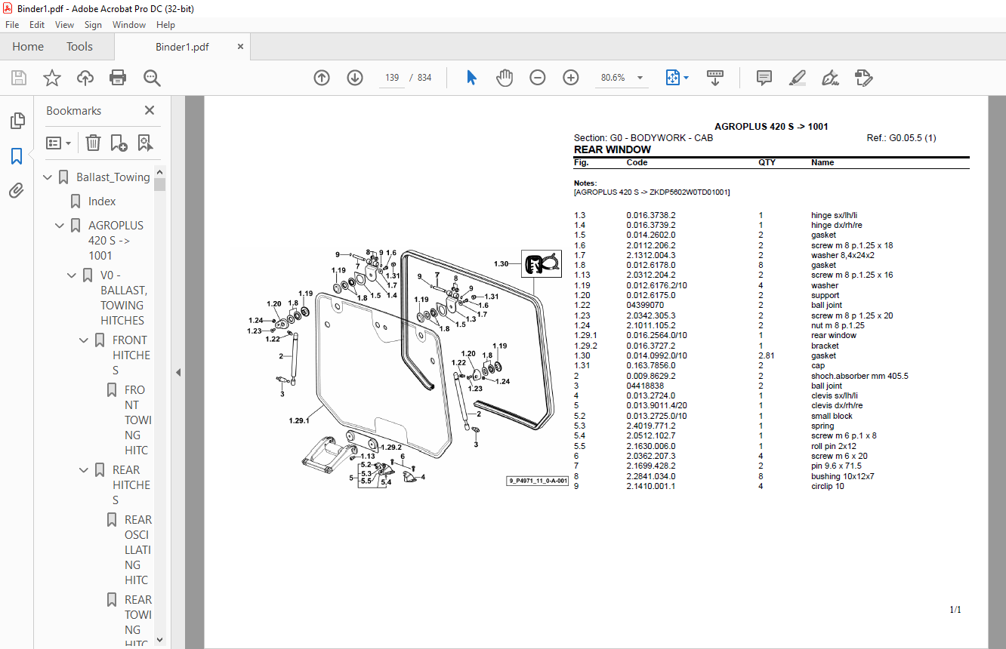Image resolution: width=1006 pixels, height=649 pixels.
Task: Click the stamp tool icon
Action: (x=864, y=78)
